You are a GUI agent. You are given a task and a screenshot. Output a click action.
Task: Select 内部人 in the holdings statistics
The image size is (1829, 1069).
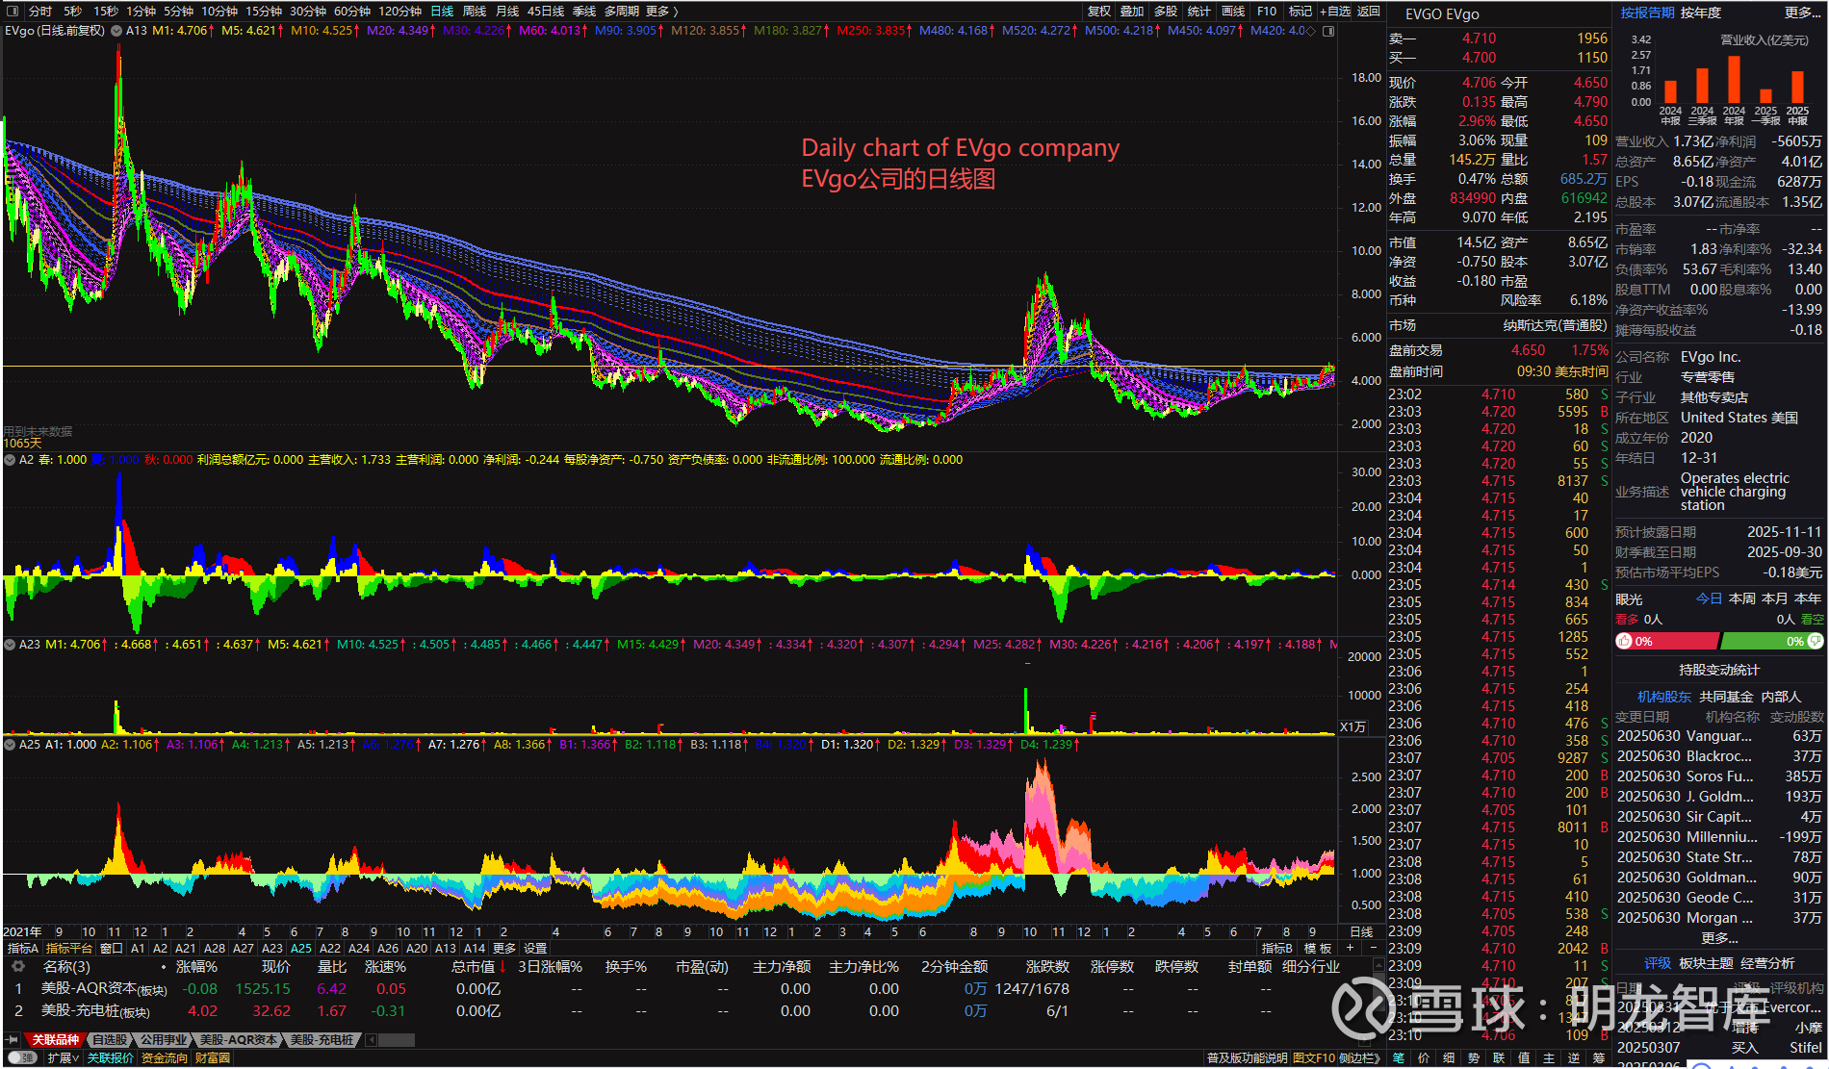coord(1781,697)
